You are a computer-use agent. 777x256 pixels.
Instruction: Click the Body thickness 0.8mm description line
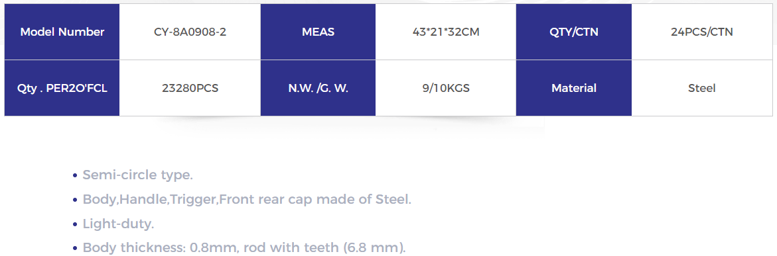pyautogui.click(x=244, y=248)
